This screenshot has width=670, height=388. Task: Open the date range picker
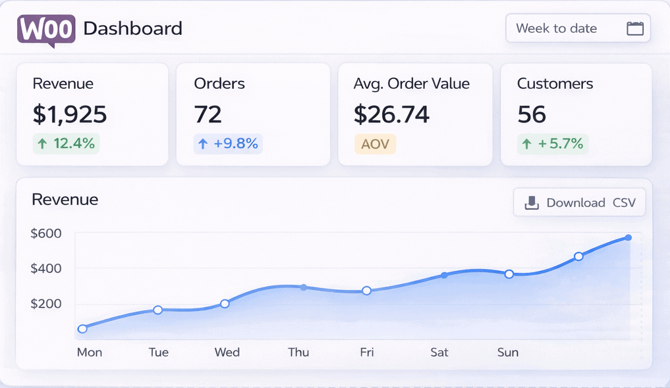point(578,28)
